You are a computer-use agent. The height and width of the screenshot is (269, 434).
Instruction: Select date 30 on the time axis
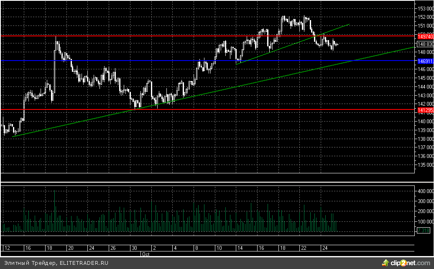point(134,248)
